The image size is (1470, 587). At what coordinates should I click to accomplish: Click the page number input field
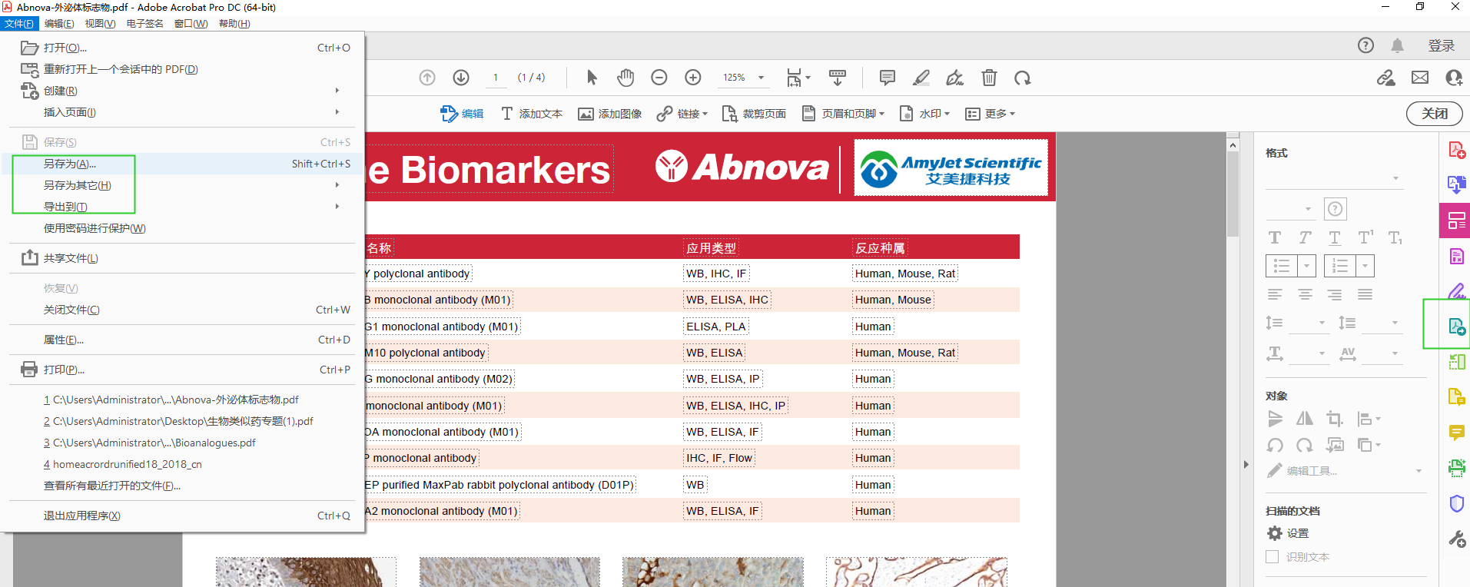coord(496,78)
